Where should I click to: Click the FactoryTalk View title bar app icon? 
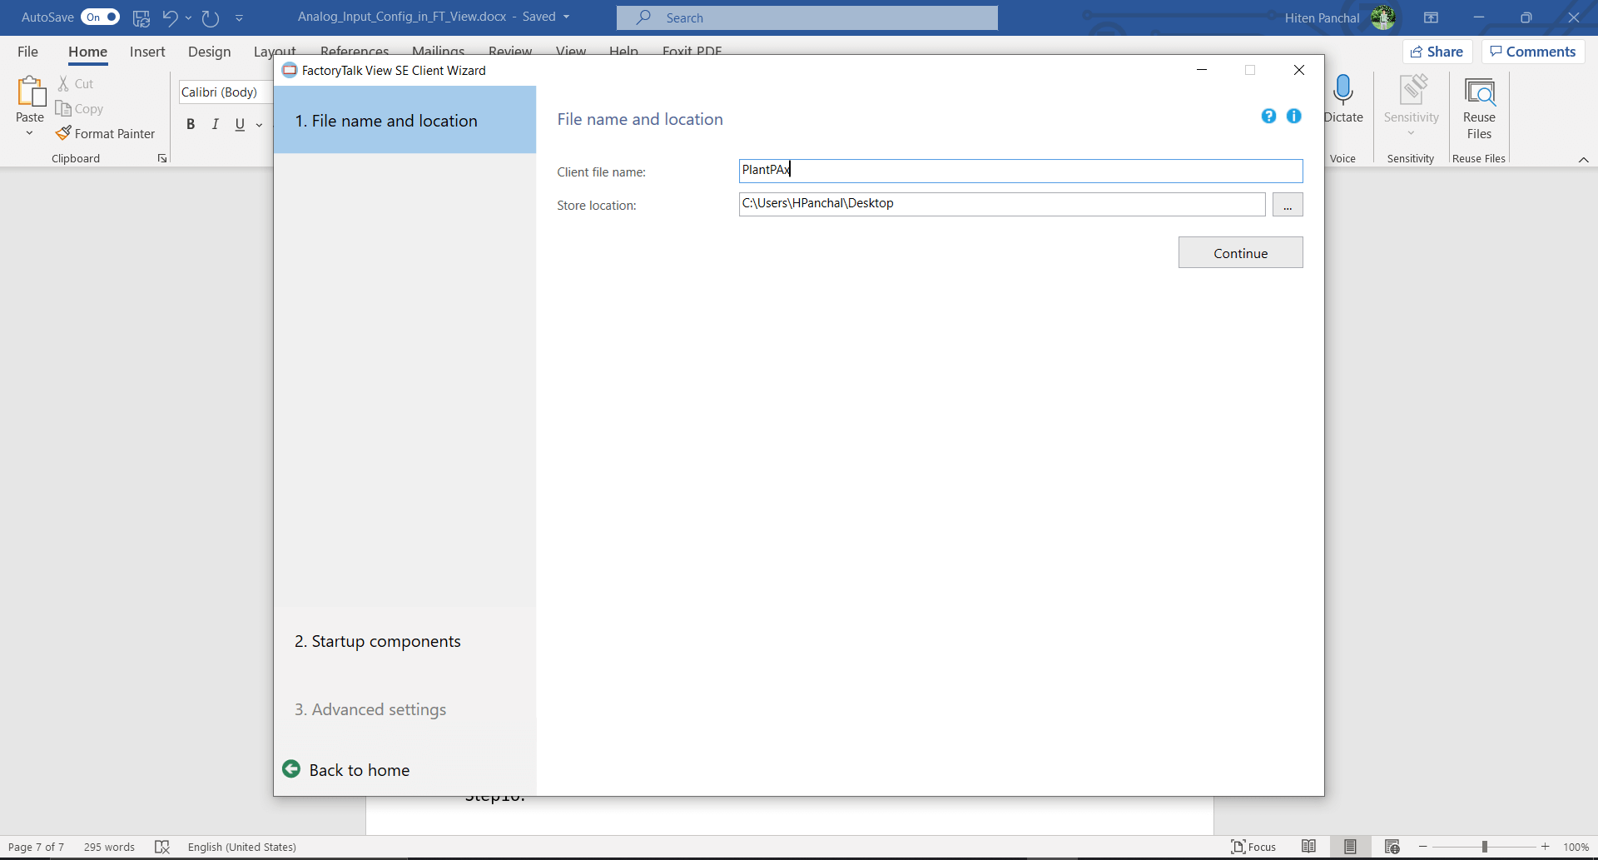290,70
